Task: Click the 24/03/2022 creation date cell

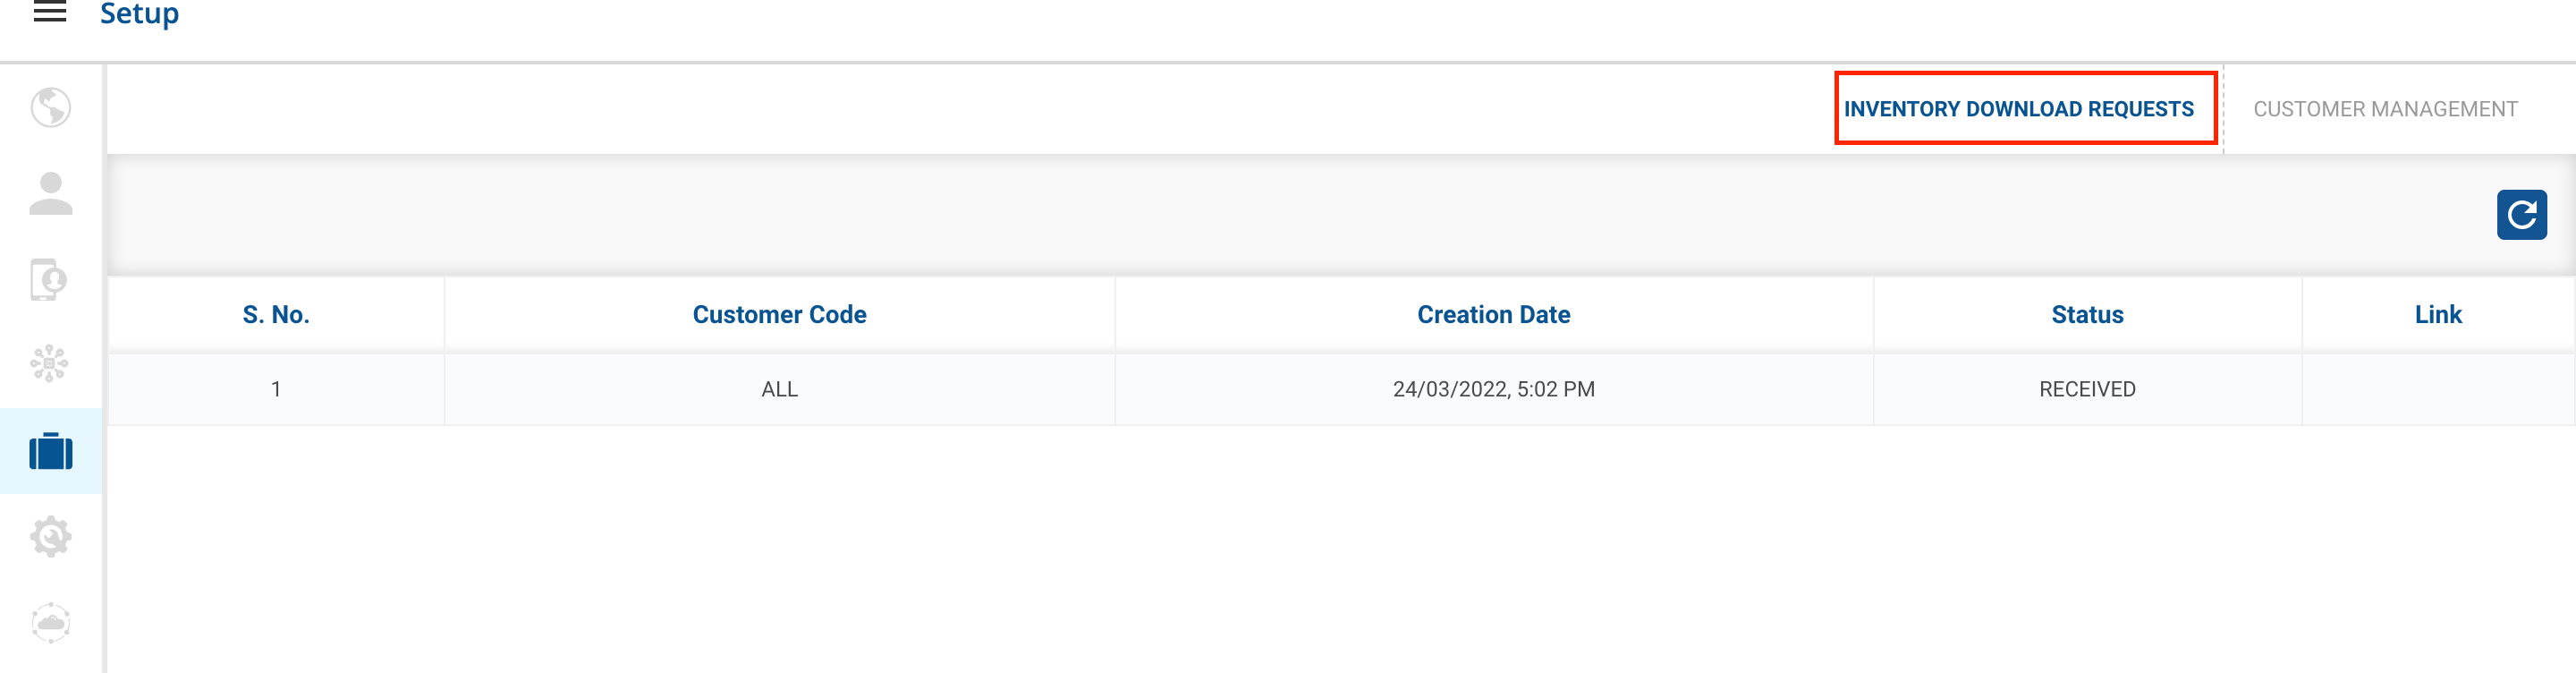Action: [x=1493, y=389]
